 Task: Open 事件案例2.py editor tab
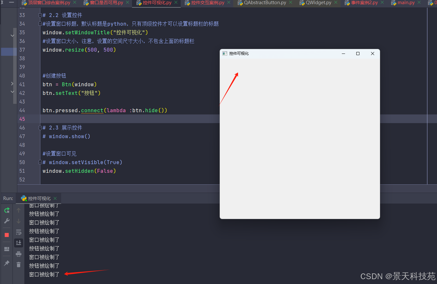[364, 3]
